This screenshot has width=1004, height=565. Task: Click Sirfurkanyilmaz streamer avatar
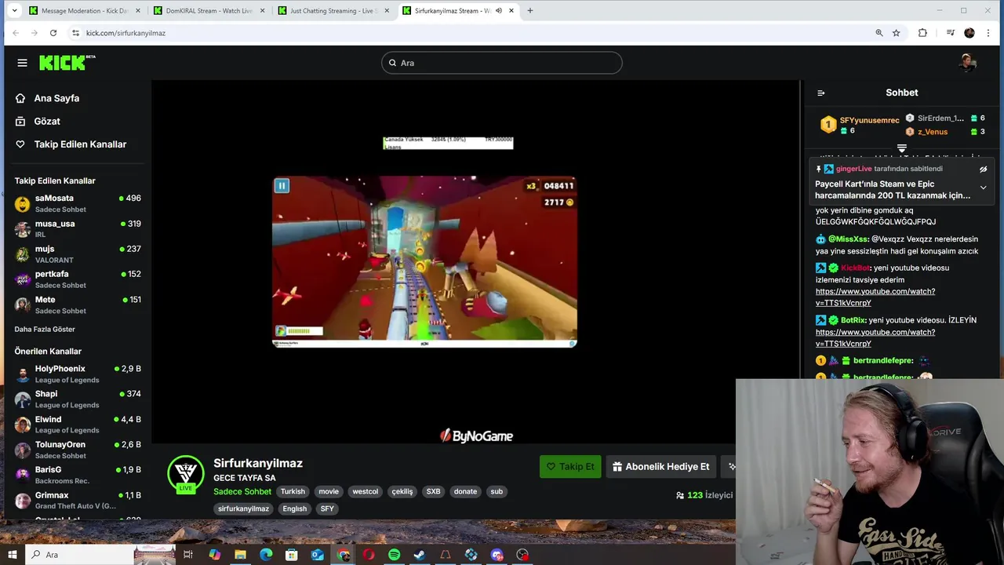186,474
